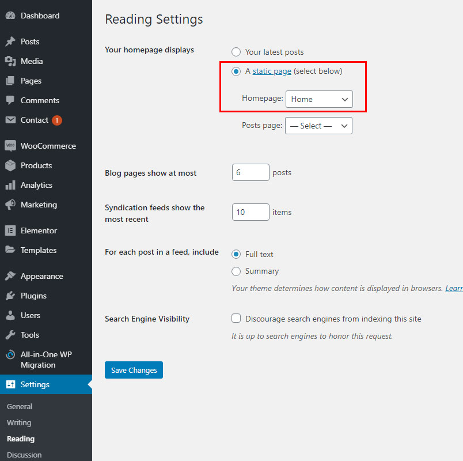
Task: Select the Your latest posts radio button
Action: point(236,52)
